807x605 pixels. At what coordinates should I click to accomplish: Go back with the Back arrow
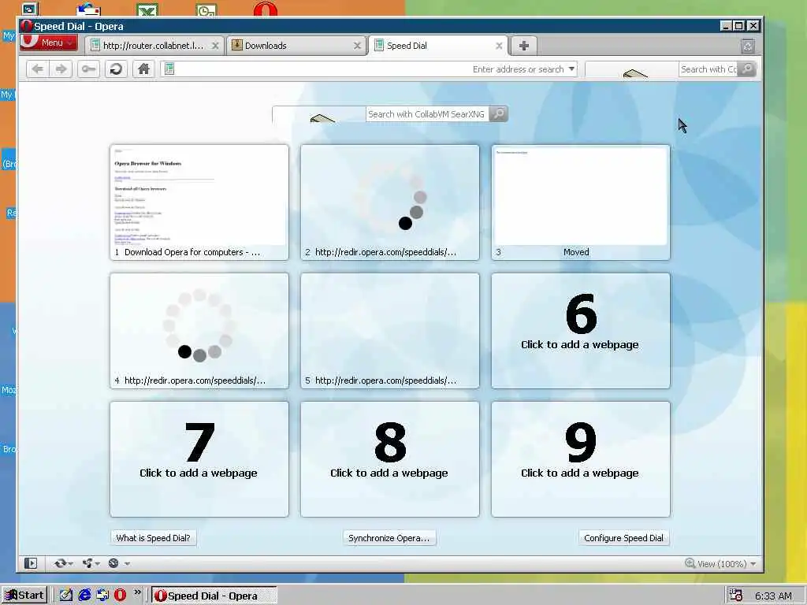pyautogui.click(x=38, y=69)
